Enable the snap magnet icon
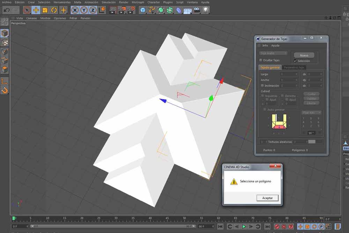349x233 pixels. pyautogui.click(x=5, y=90)
